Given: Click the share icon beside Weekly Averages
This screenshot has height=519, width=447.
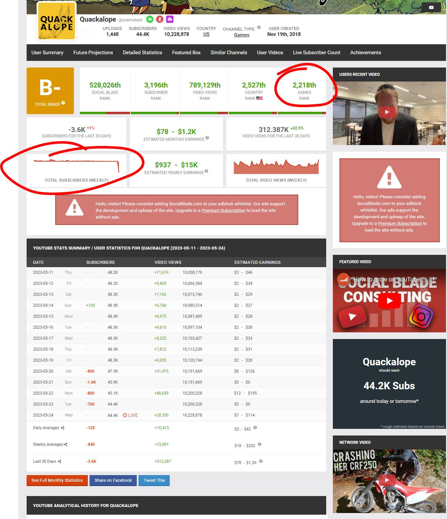Looking at the screenshot, I should tap(66, 444).
